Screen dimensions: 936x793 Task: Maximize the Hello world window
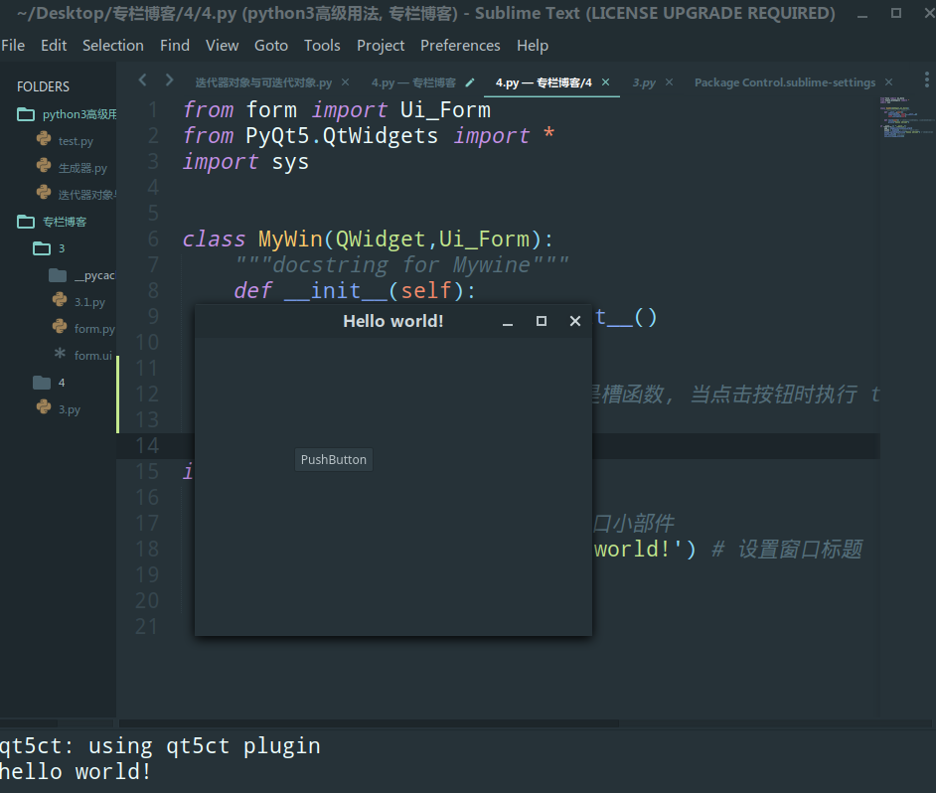542,321
